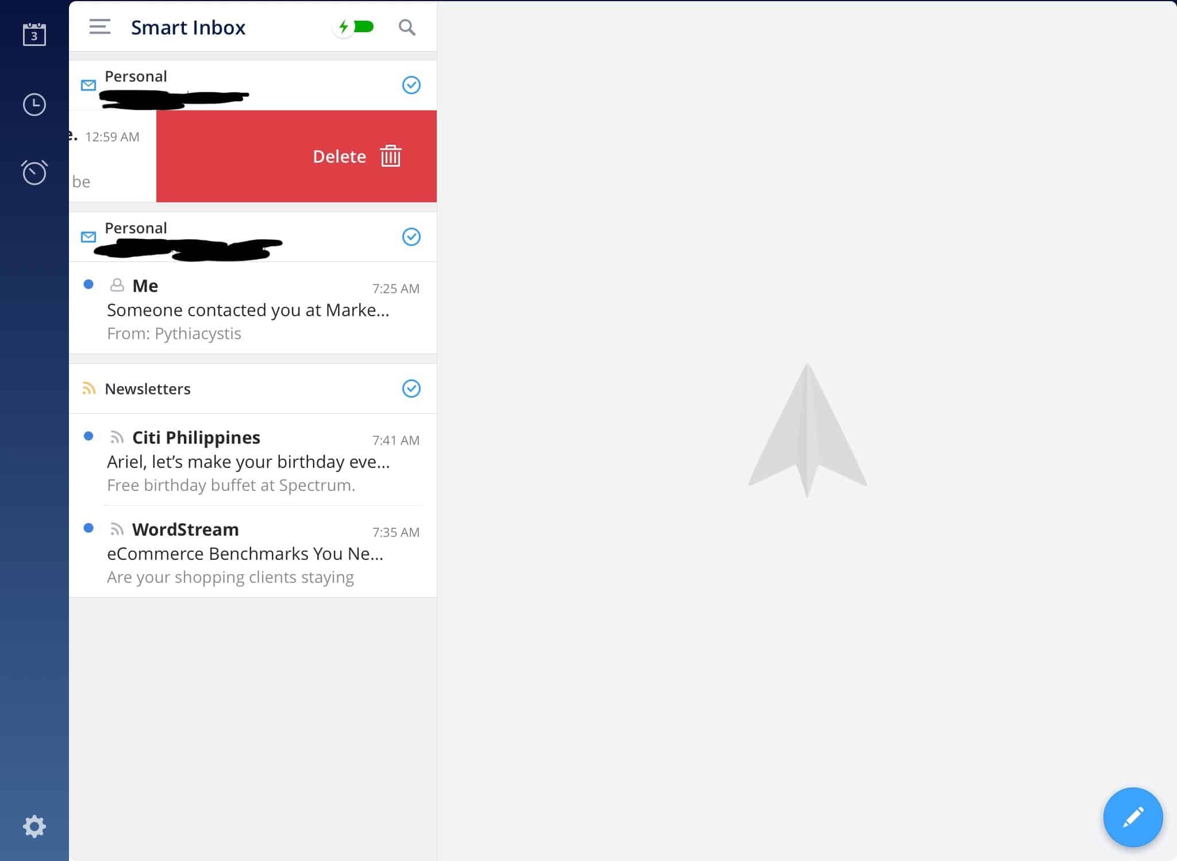Click the calendar icon in the sidebar

point(34,36)
